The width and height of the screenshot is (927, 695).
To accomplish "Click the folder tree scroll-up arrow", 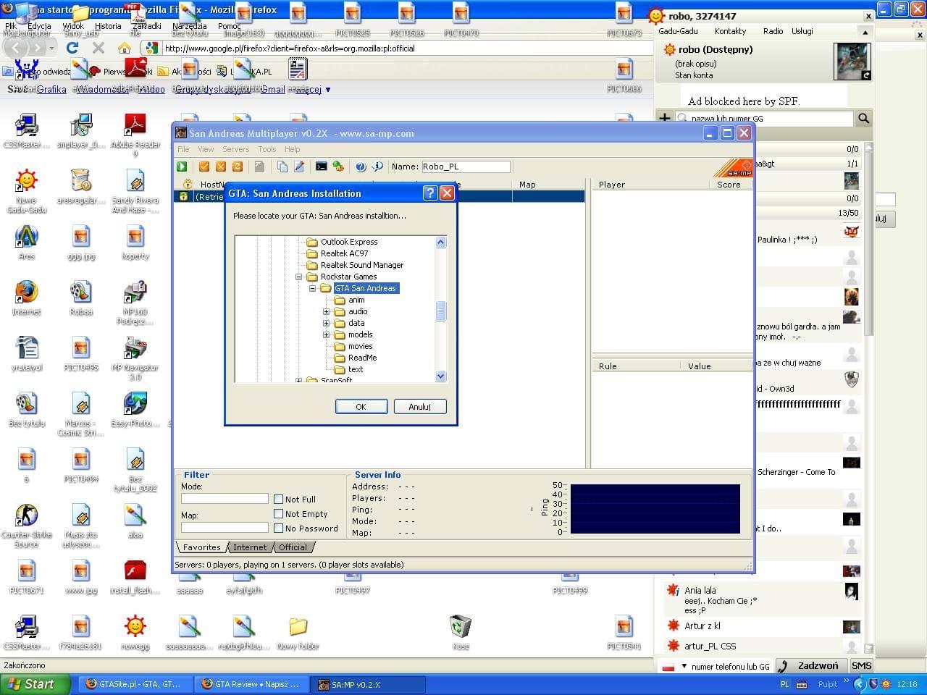I will point(440,243).
